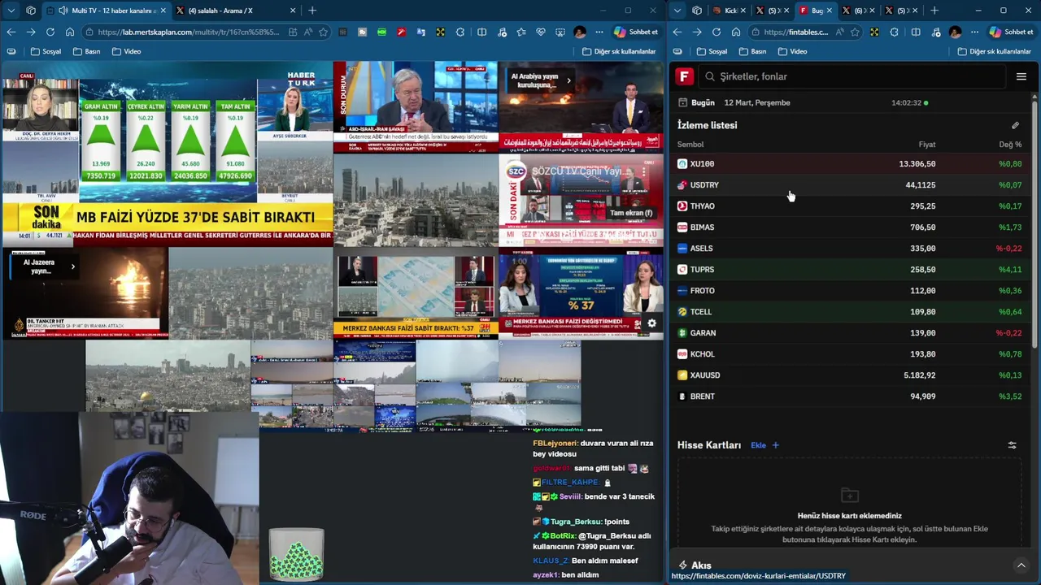Open the Fintables hamburger menu
Viewport: 1041px width, 585px height.
(1021, 76)
